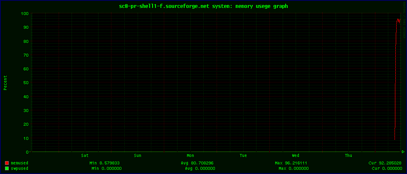
Task: Select the green swpused color swatch
Action: (x=7, y=168)
